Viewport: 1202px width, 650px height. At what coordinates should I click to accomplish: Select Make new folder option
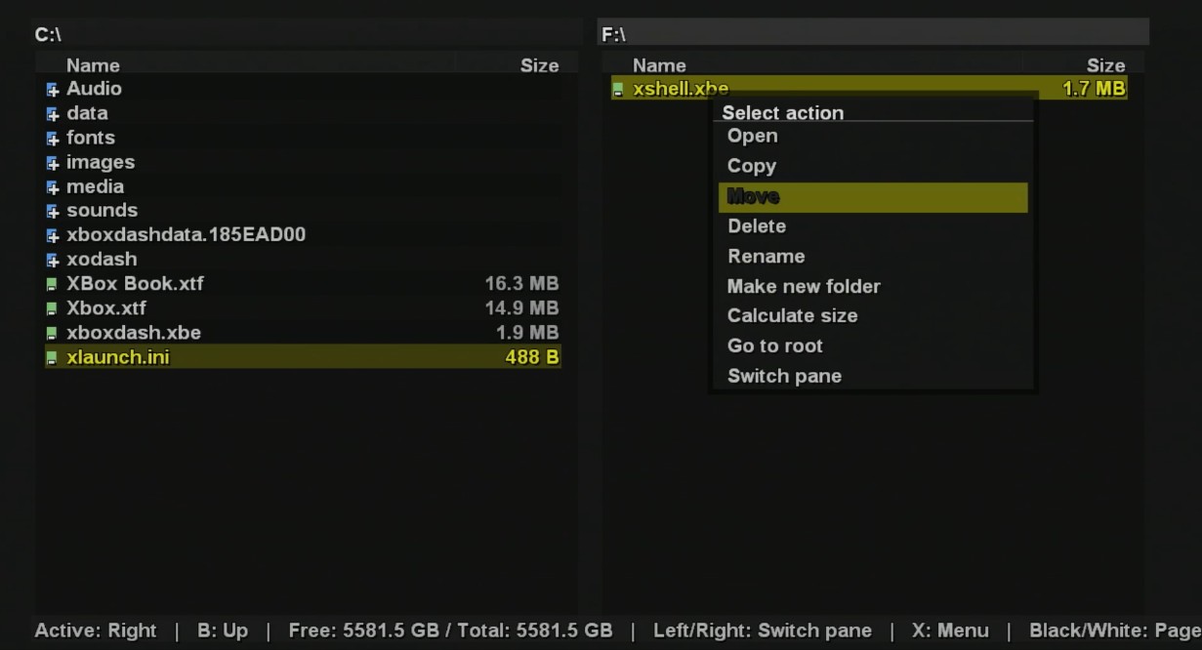tap(804, 287)
